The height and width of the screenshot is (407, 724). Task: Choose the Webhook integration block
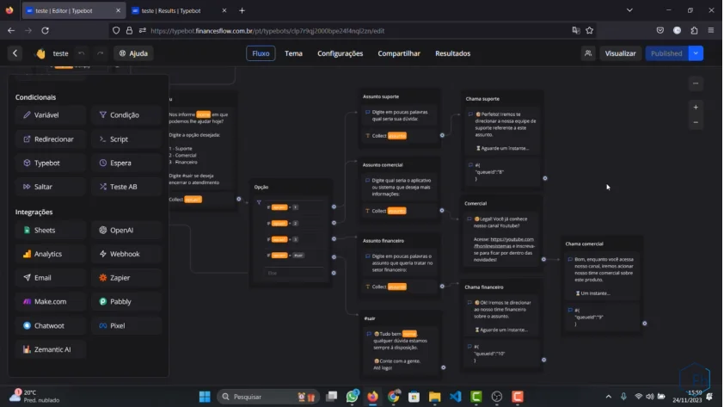[126, 254]
